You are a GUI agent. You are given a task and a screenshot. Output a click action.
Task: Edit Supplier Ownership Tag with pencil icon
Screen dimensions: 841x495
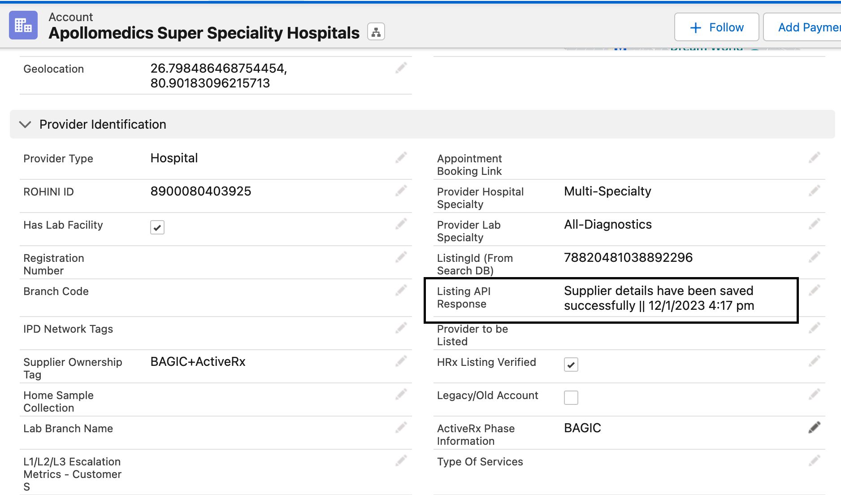click(401, 361)
